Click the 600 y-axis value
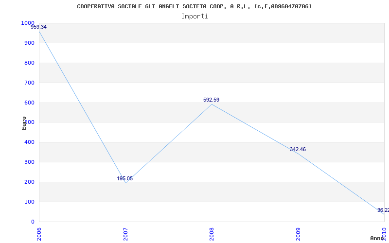 (x=29, y=103)
